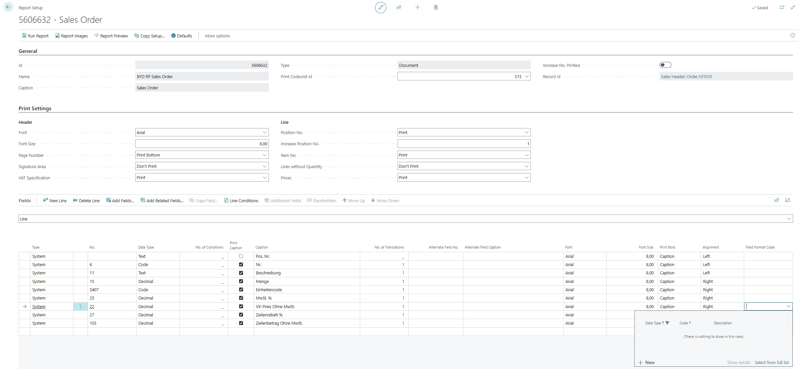This screenshot has width=805, height=369.
Task: Open the Signature Area dropdown
Action: (265, 166)
